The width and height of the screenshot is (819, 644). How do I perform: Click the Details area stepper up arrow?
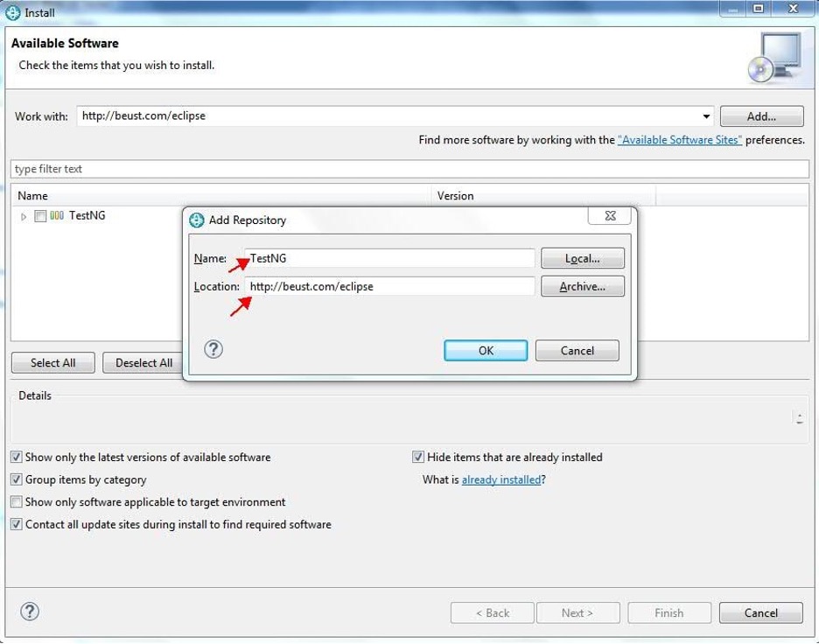[800, 414]
